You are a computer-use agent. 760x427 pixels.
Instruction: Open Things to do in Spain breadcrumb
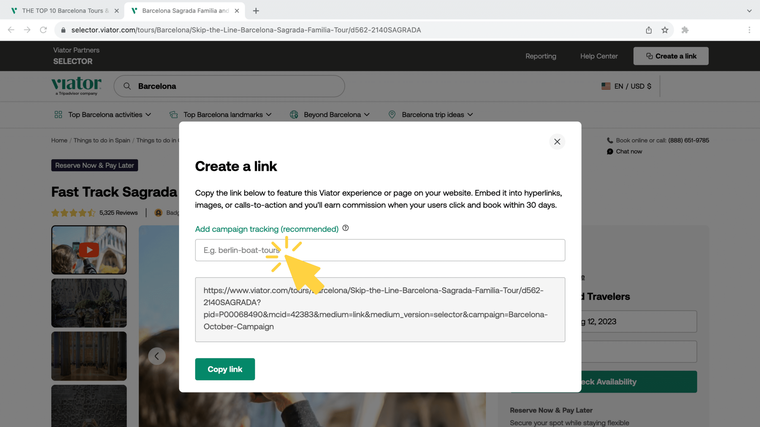click(102, 140)
